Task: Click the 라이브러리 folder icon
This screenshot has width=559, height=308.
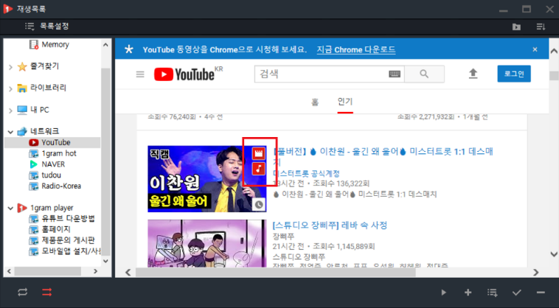Action: [22, 88]
